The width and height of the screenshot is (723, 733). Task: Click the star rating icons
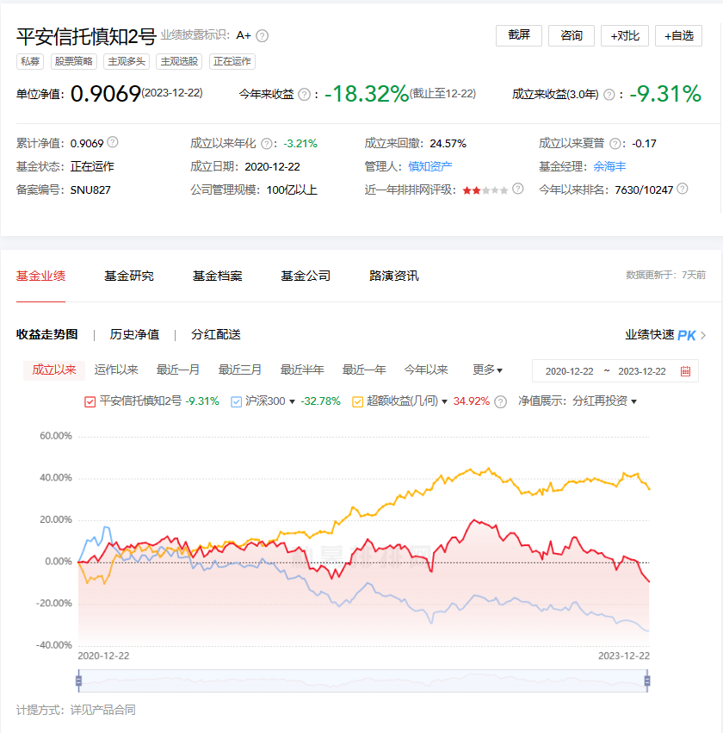pyautogui.click(x=485, y=190)
